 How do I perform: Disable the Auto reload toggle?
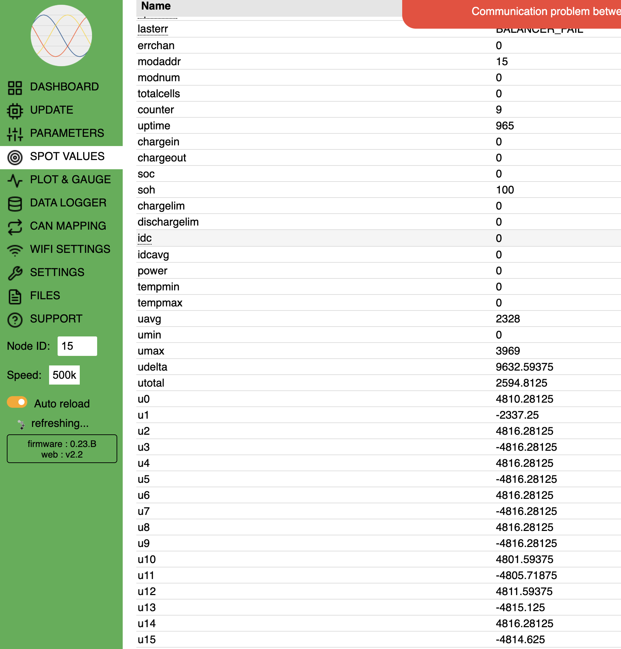tap(17, 402)
